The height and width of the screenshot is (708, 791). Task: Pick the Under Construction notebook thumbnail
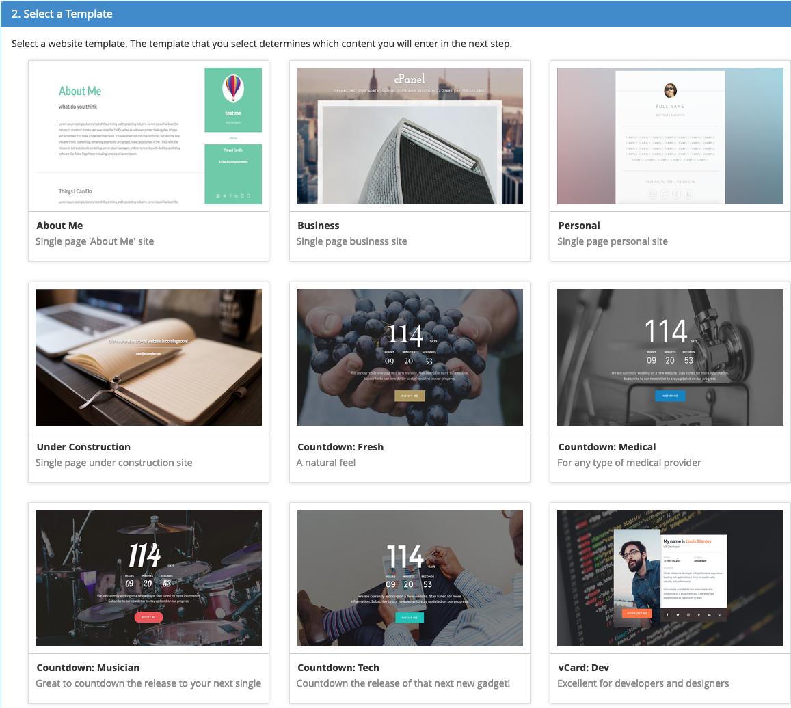[148, 357]
